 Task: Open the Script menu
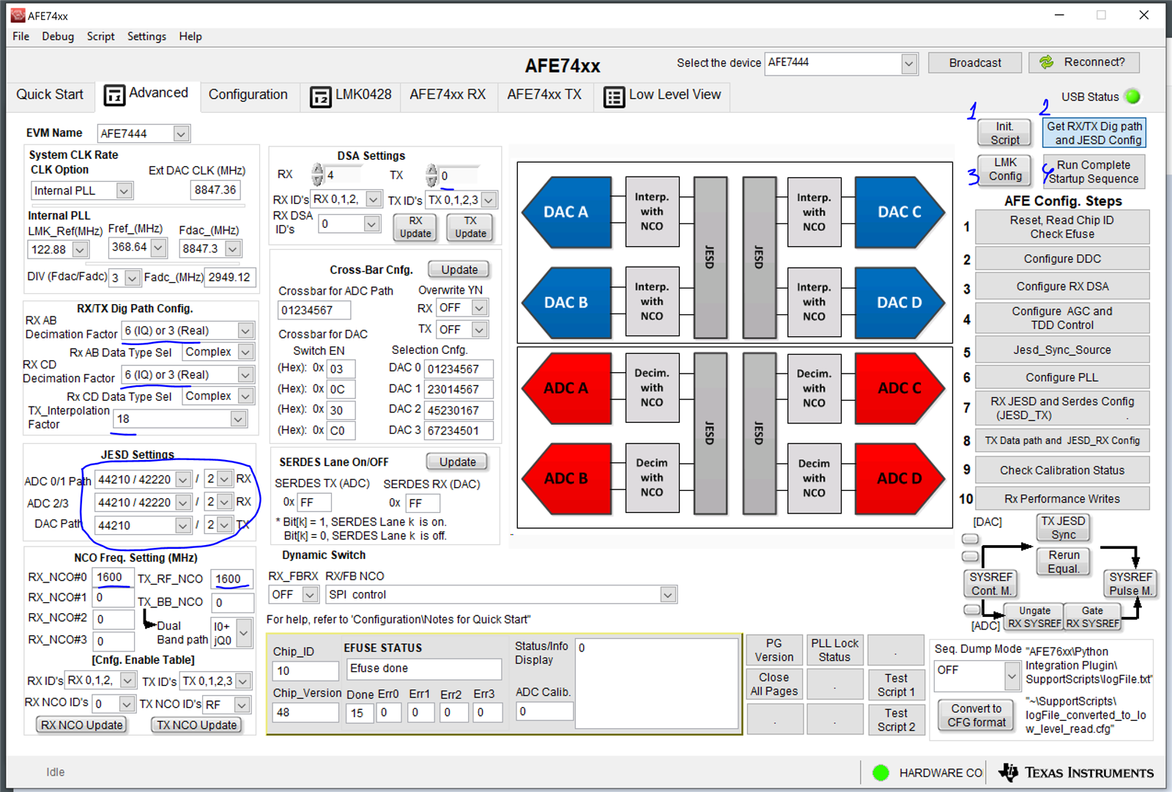point(100,37)
